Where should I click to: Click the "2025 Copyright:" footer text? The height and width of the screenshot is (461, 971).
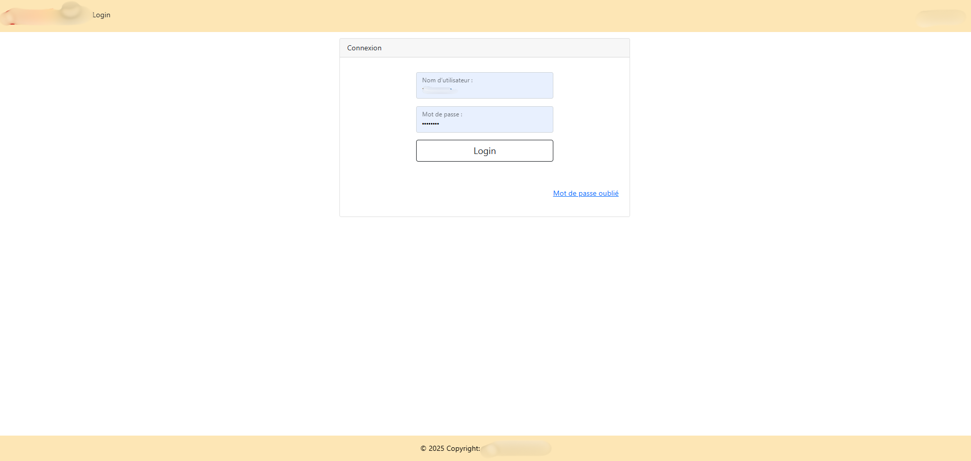pyautogui.click(x=454, y=448)
